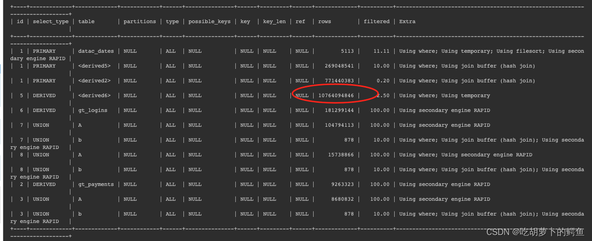Click the 'key_len' column header
The width and height of the screenshot is (592, 241).
pyautogui.click(x=274, y=22)
